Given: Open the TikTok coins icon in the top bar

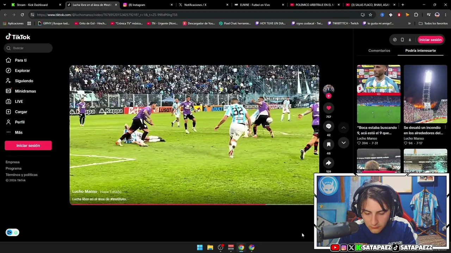Looking at the screenshot, I should [395, 40].
